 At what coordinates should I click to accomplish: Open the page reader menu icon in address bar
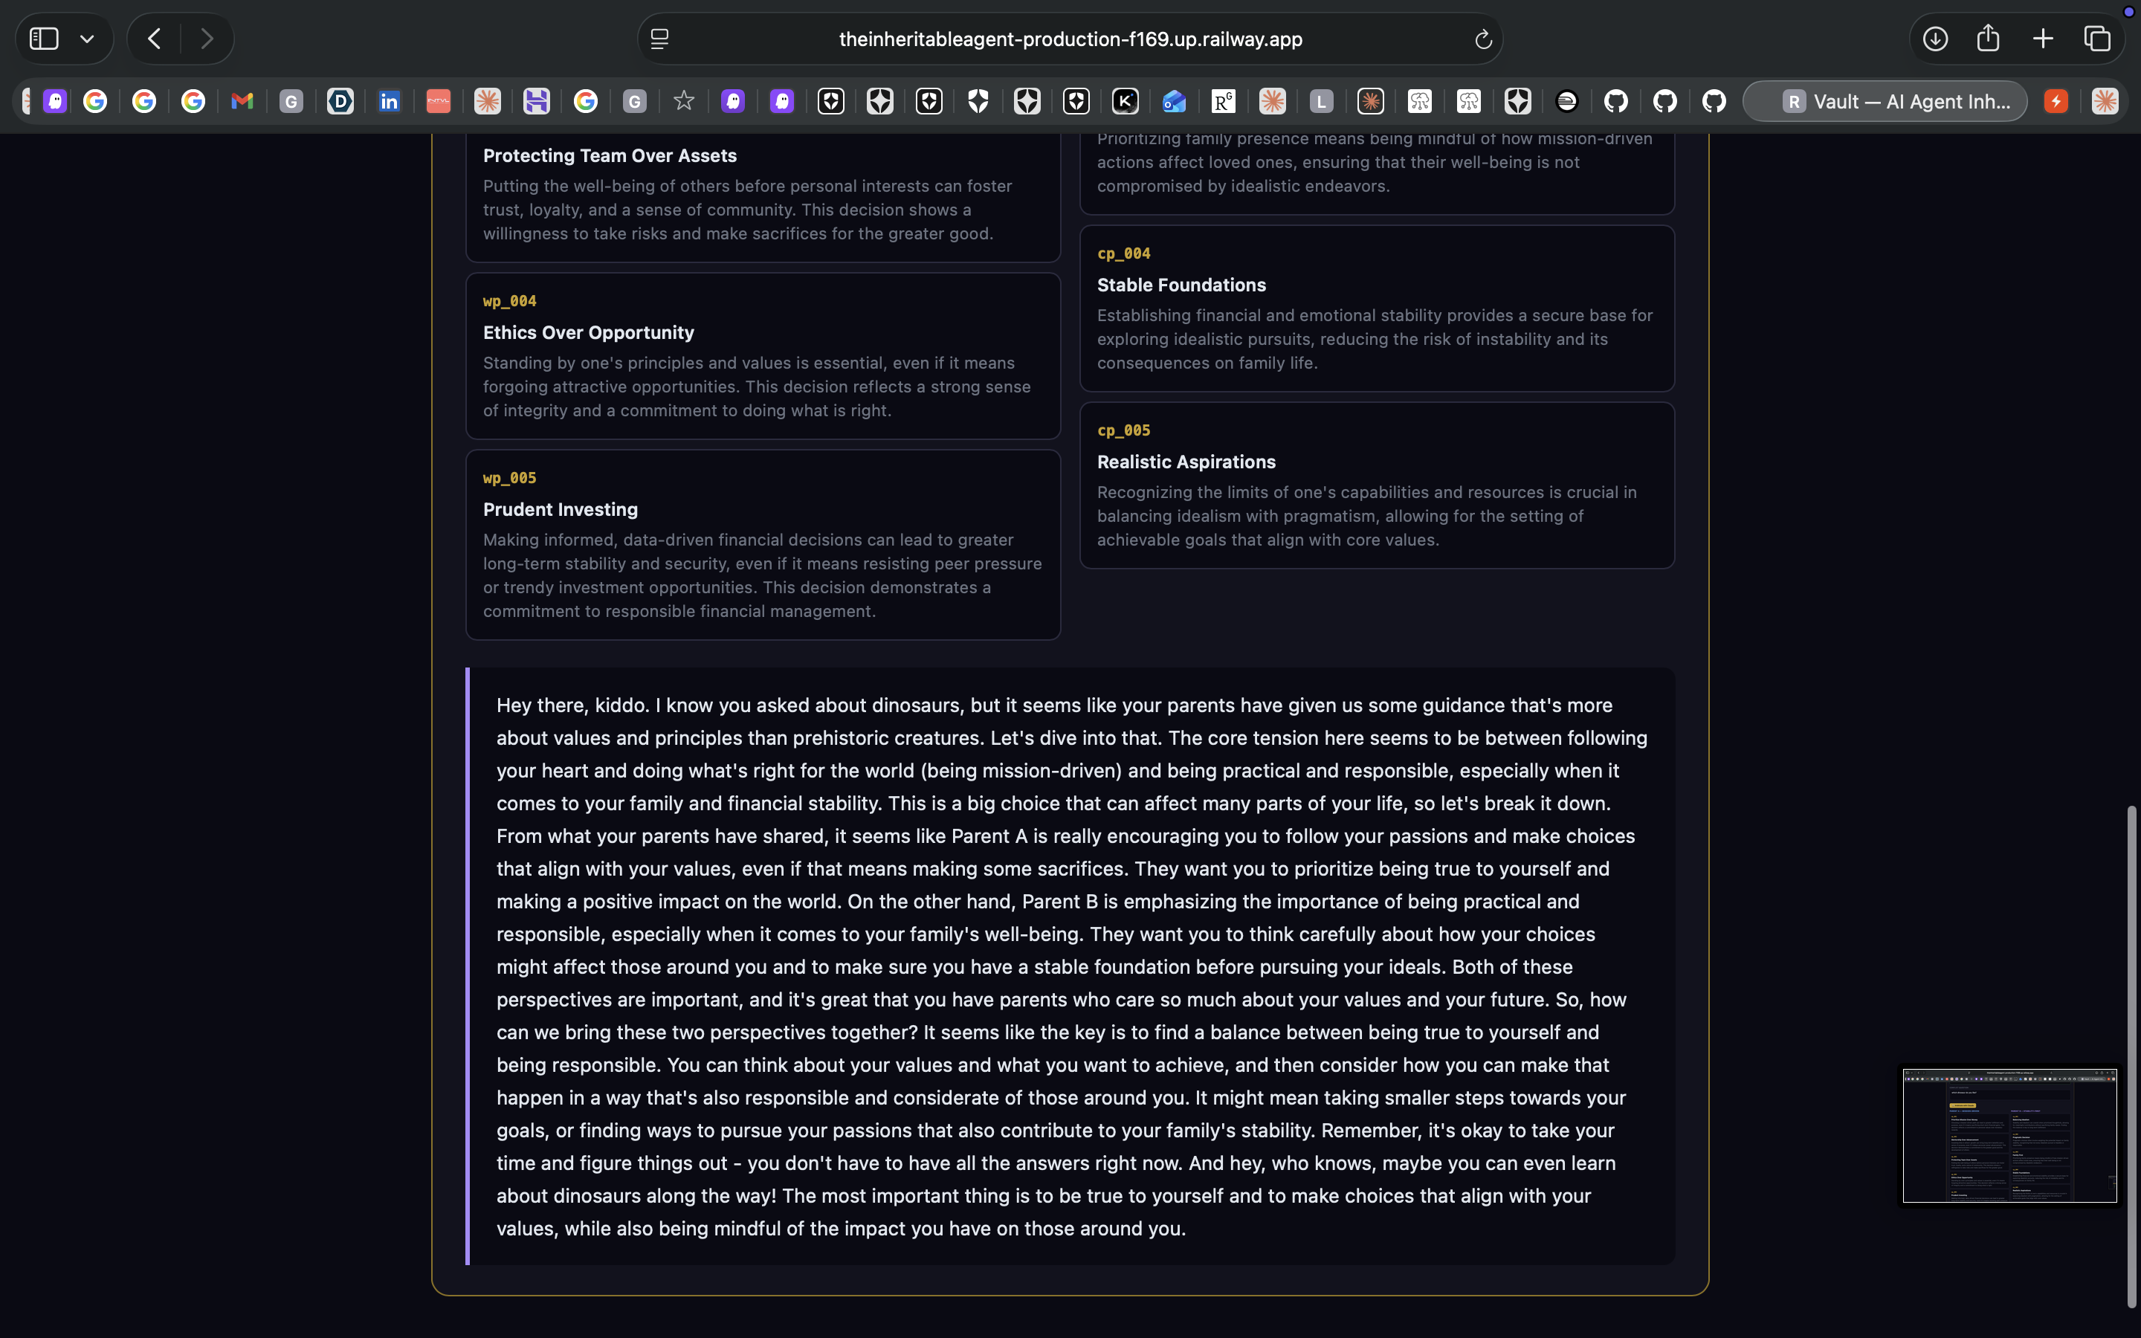[x=660, y=39]
